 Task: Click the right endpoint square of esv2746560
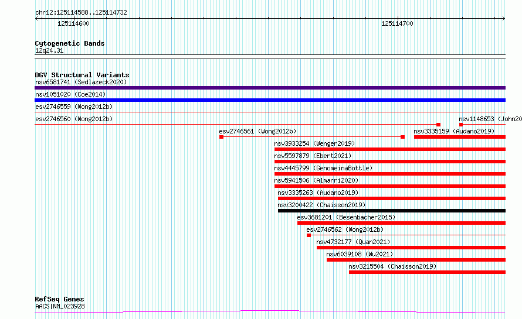click(439, 125)
